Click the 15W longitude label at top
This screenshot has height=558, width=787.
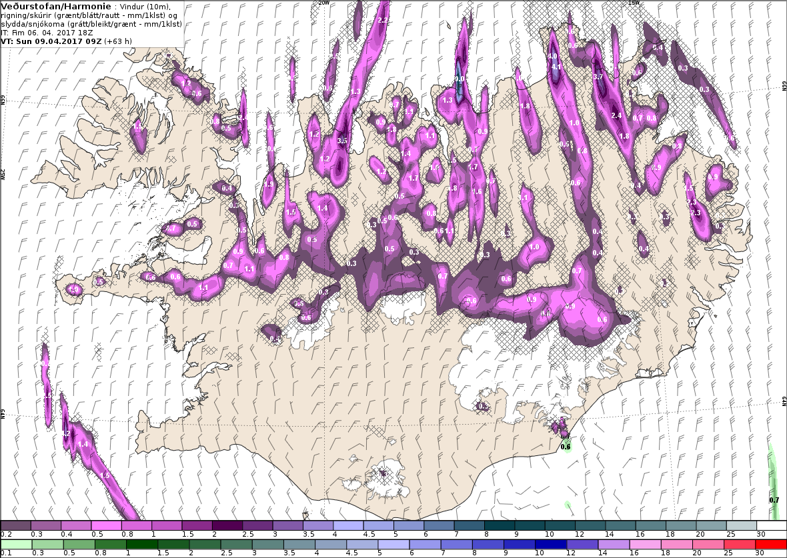tap(634, 3)
